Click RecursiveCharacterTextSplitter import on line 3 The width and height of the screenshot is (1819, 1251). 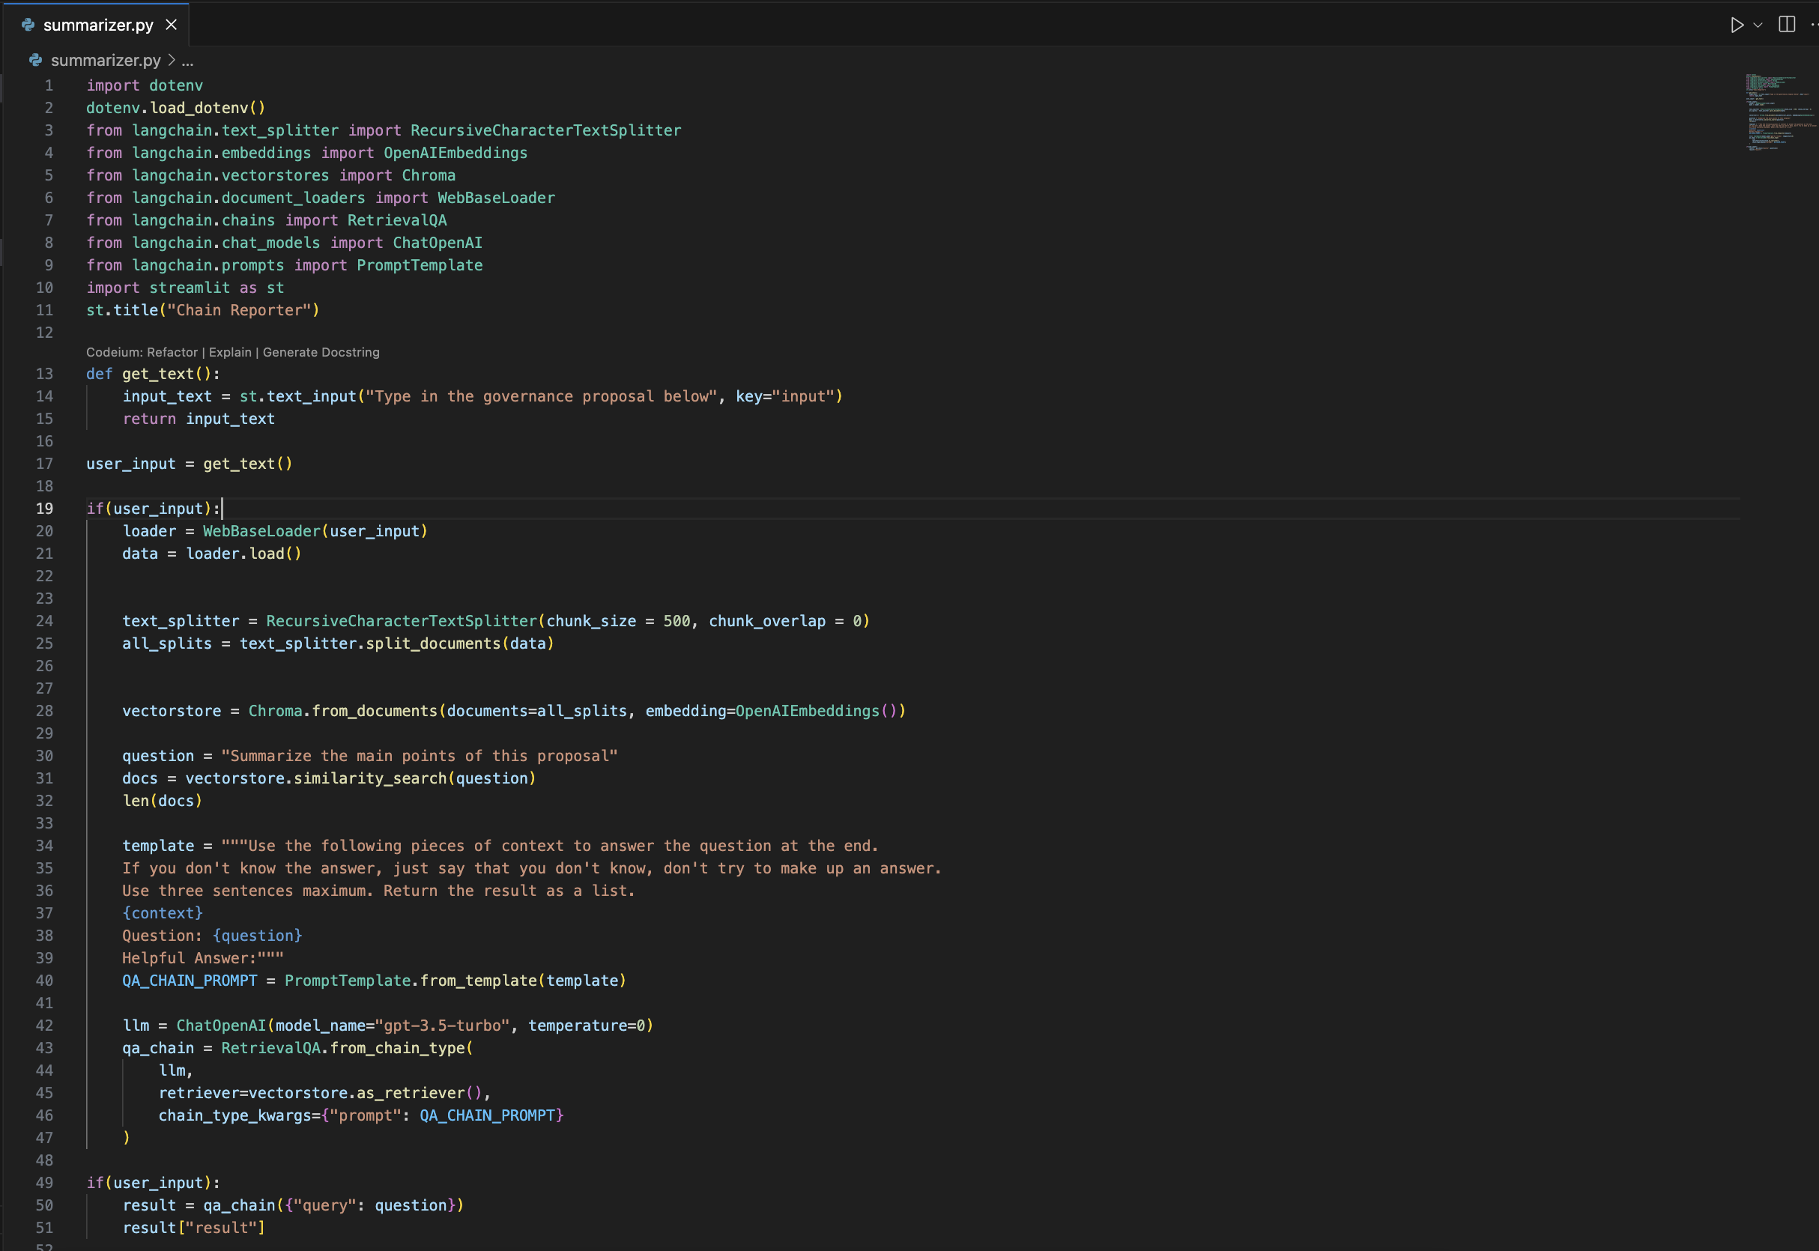545,130
